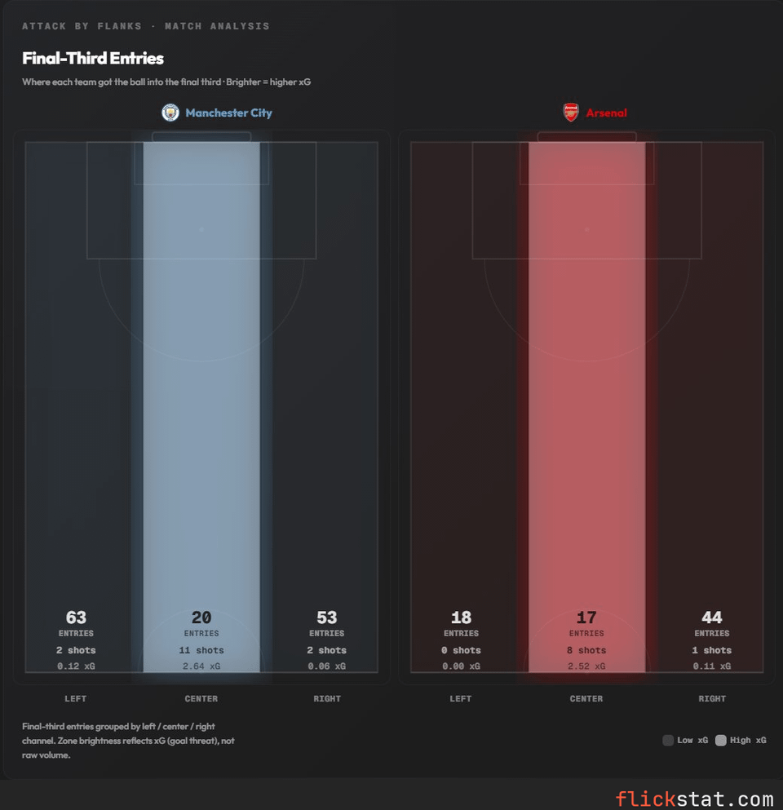783x810 pixels.
Task: Select Arsenal's 18 entries left channel
Action: tap(461, 408)
